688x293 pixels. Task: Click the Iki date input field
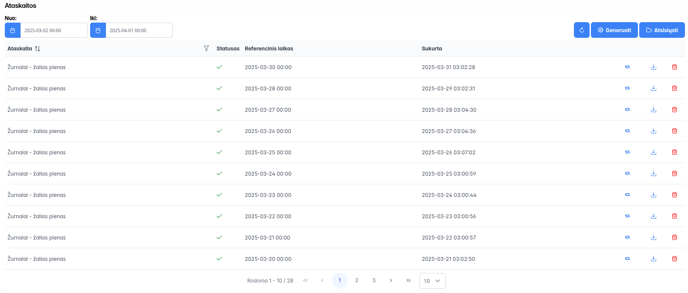coord(139,30)
